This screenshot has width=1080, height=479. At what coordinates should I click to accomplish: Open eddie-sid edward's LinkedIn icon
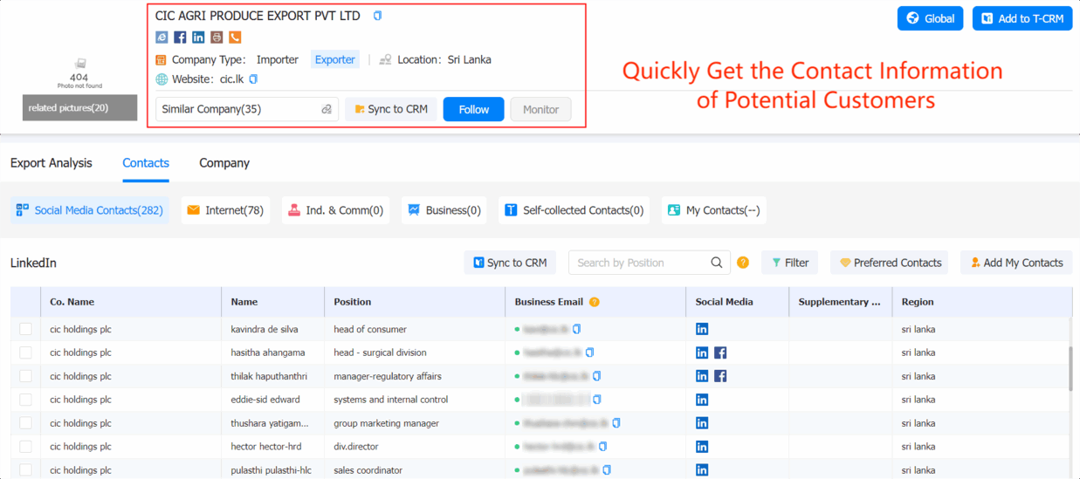[702, 400]
